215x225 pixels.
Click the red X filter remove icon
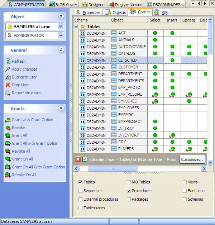click(78, 159)
